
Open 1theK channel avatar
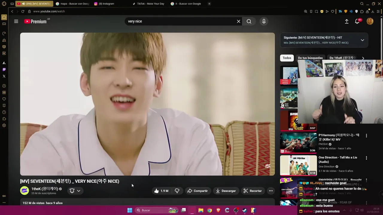tap(25, 191)
